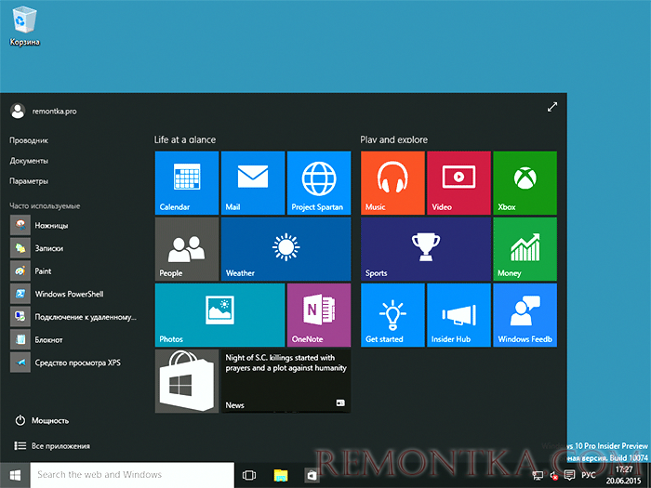Viewport: 651px width, 488px height.
Task: Launch Project Spartan browser tile
Action: [319, 183]
